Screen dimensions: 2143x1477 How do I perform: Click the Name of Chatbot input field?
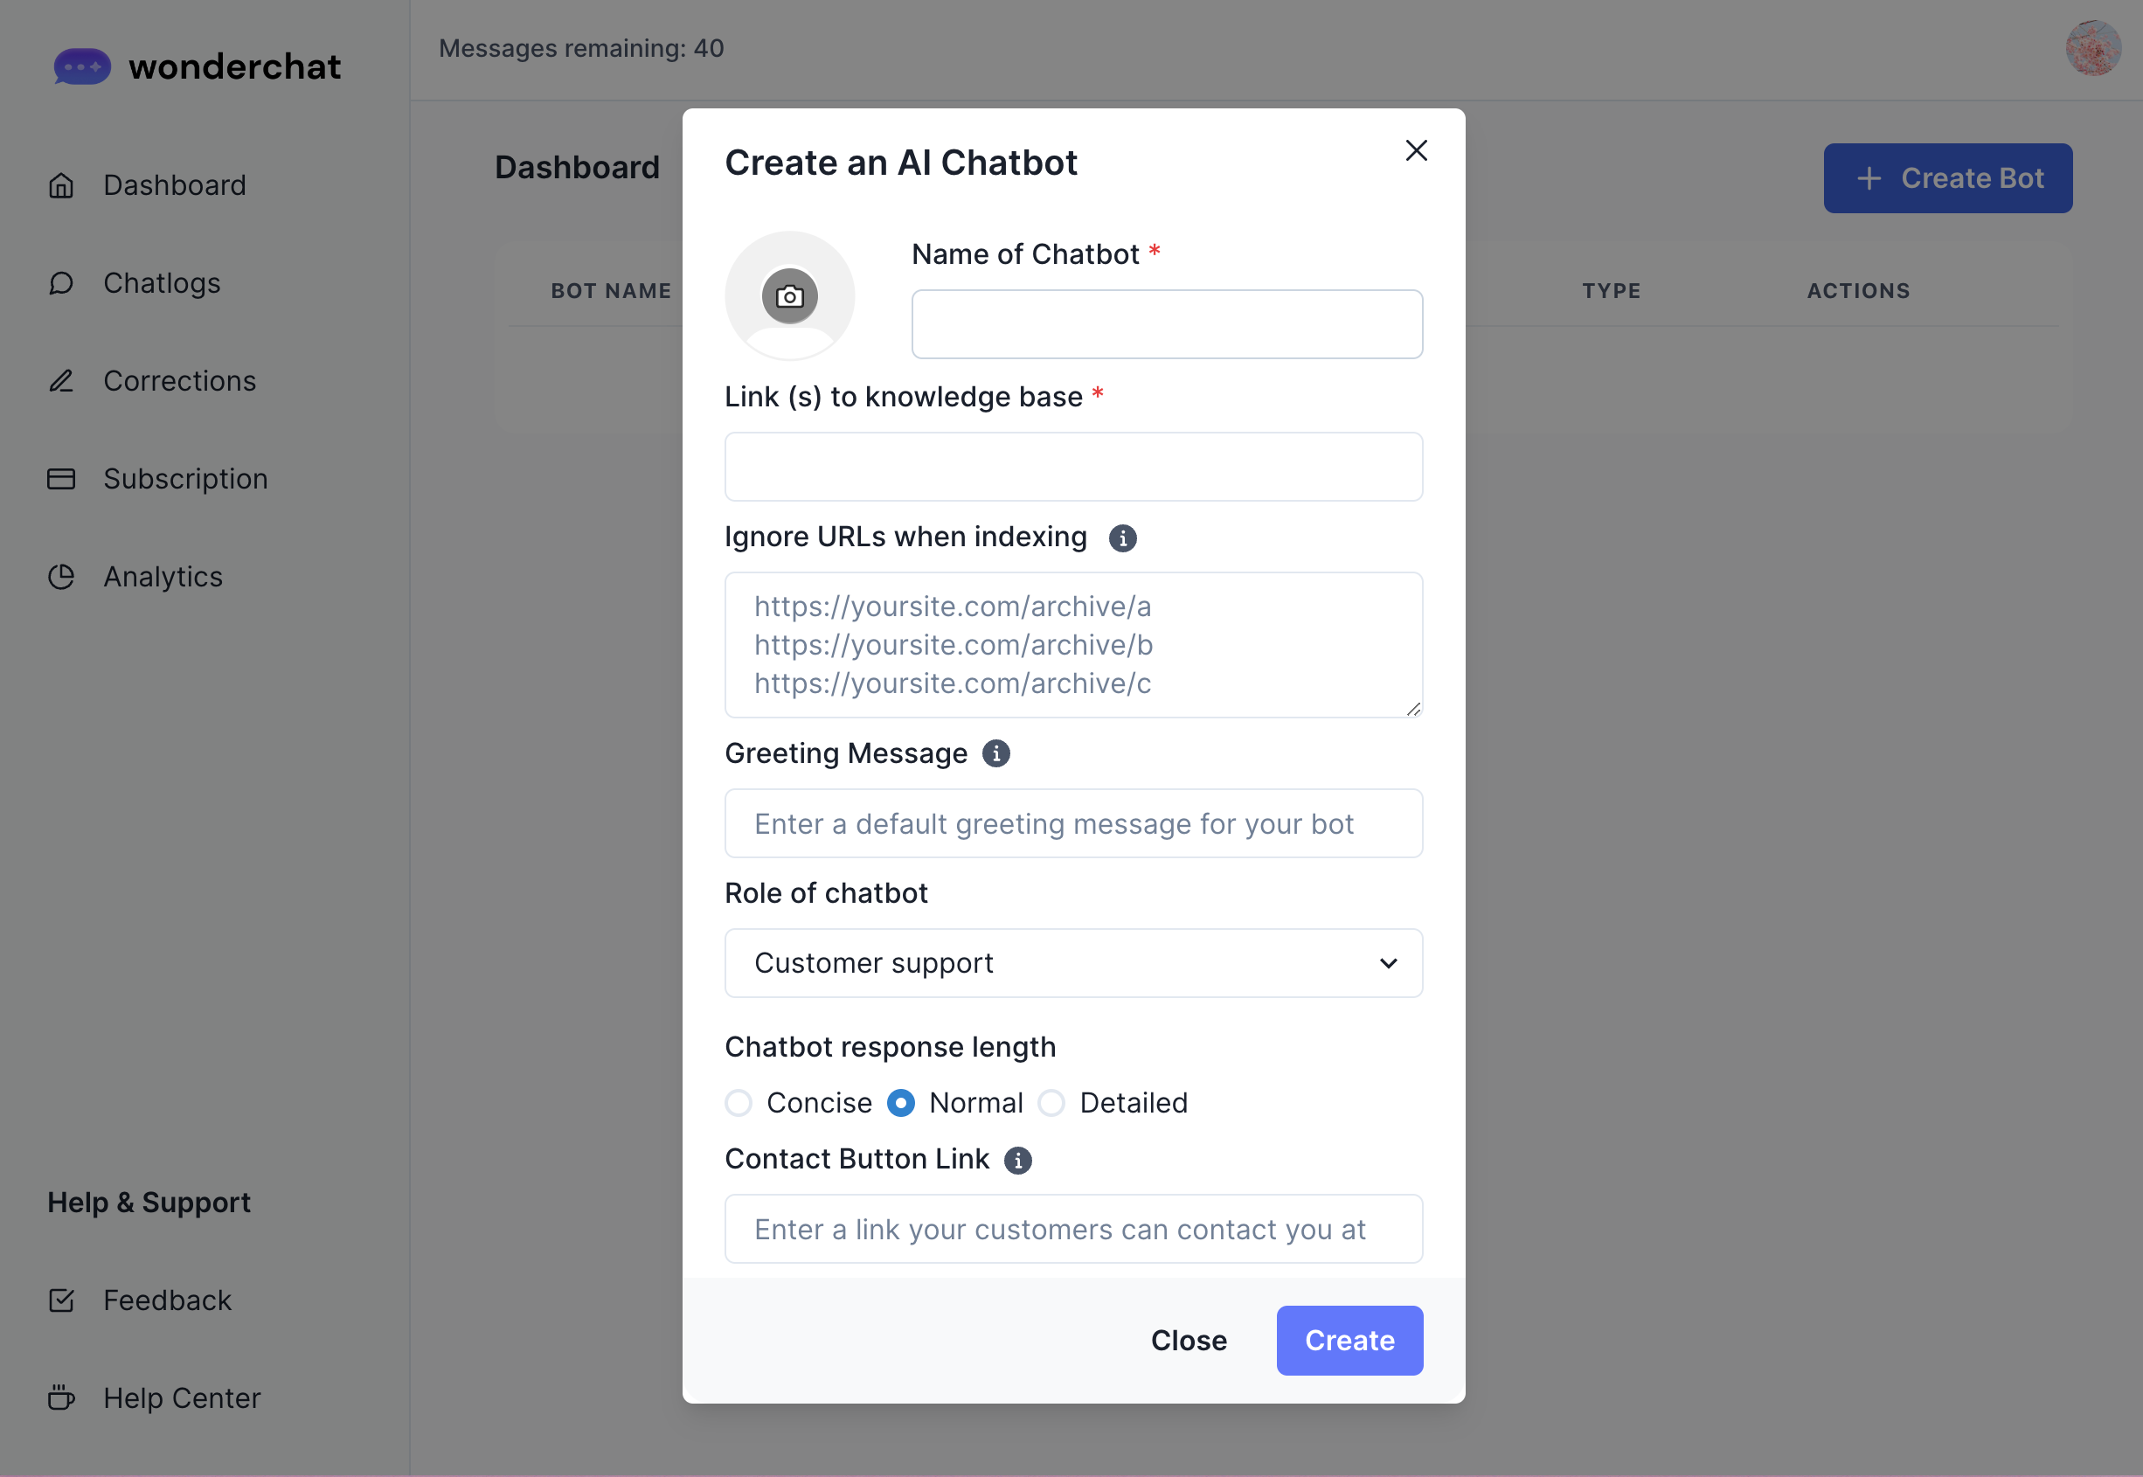pyautogui.click(x=1167, y=325)
